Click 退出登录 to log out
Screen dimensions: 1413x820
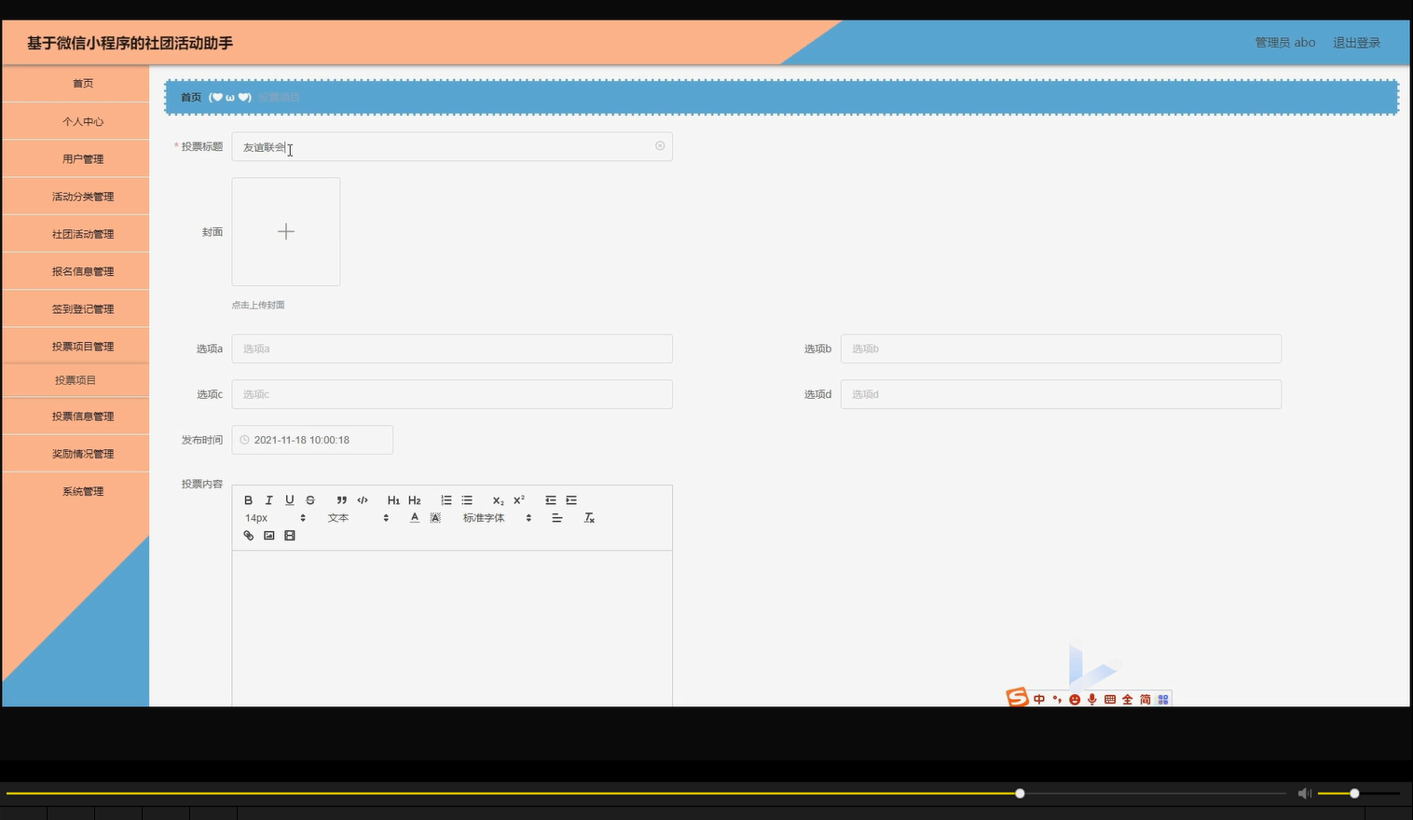click(1356, 43)
